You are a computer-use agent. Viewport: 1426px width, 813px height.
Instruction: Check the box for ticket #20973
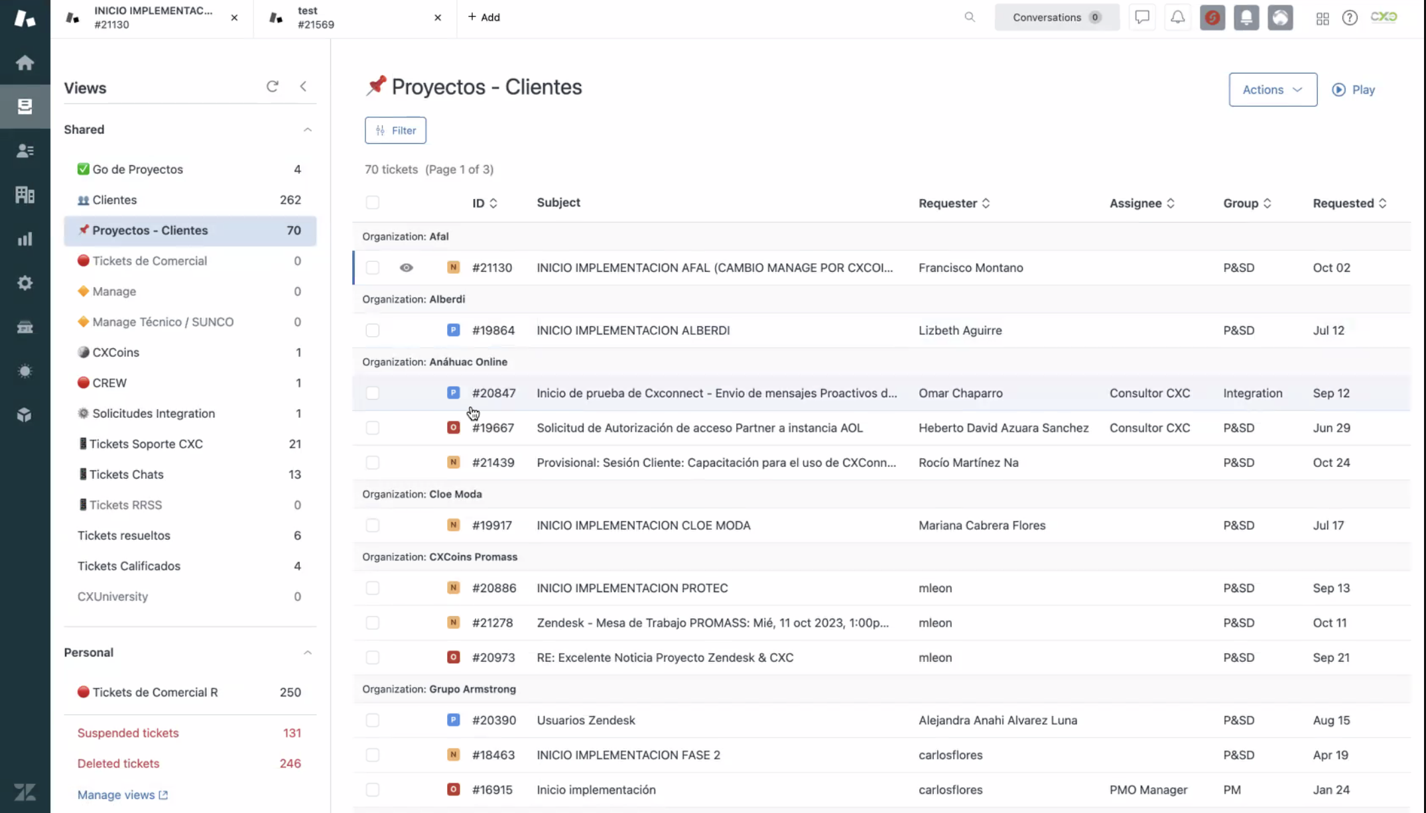373,657
